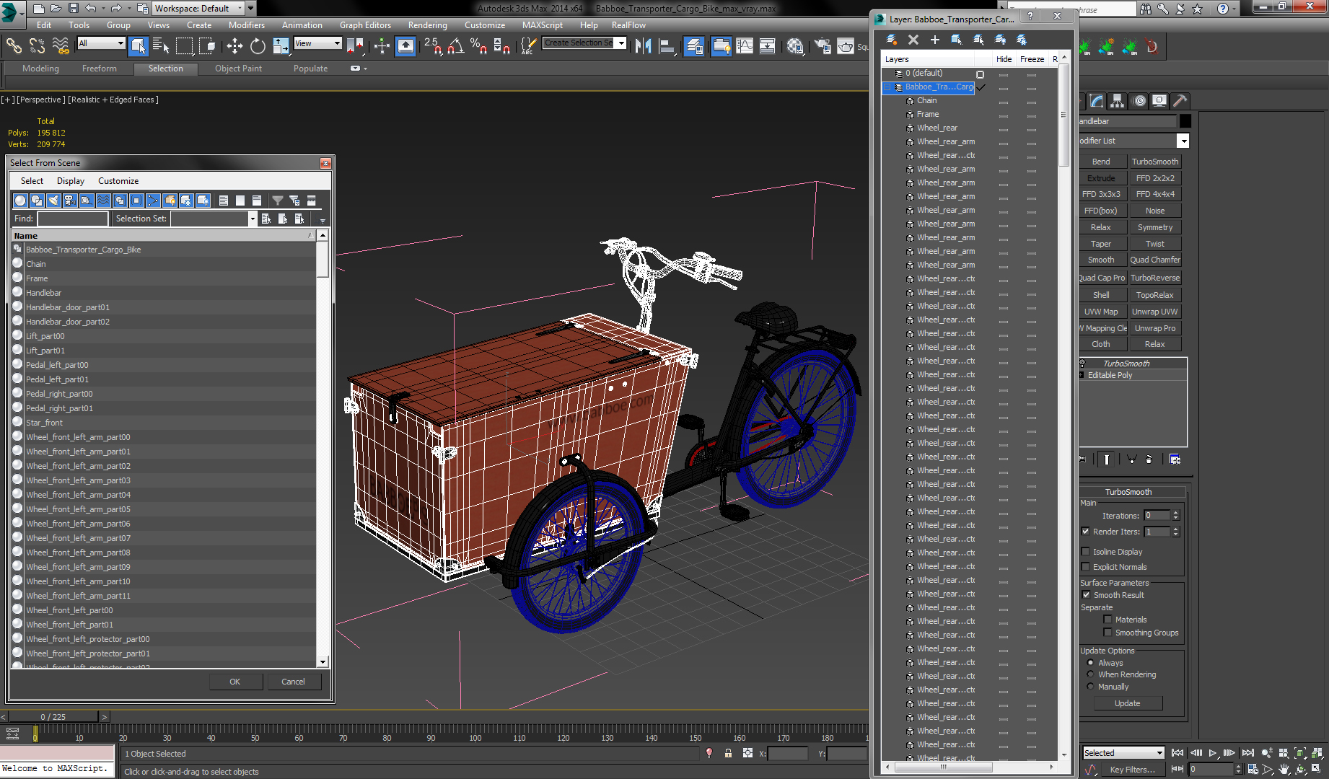Click the Render Production teapot icon
The image size is (1329, 779).
tap(846, 46)
